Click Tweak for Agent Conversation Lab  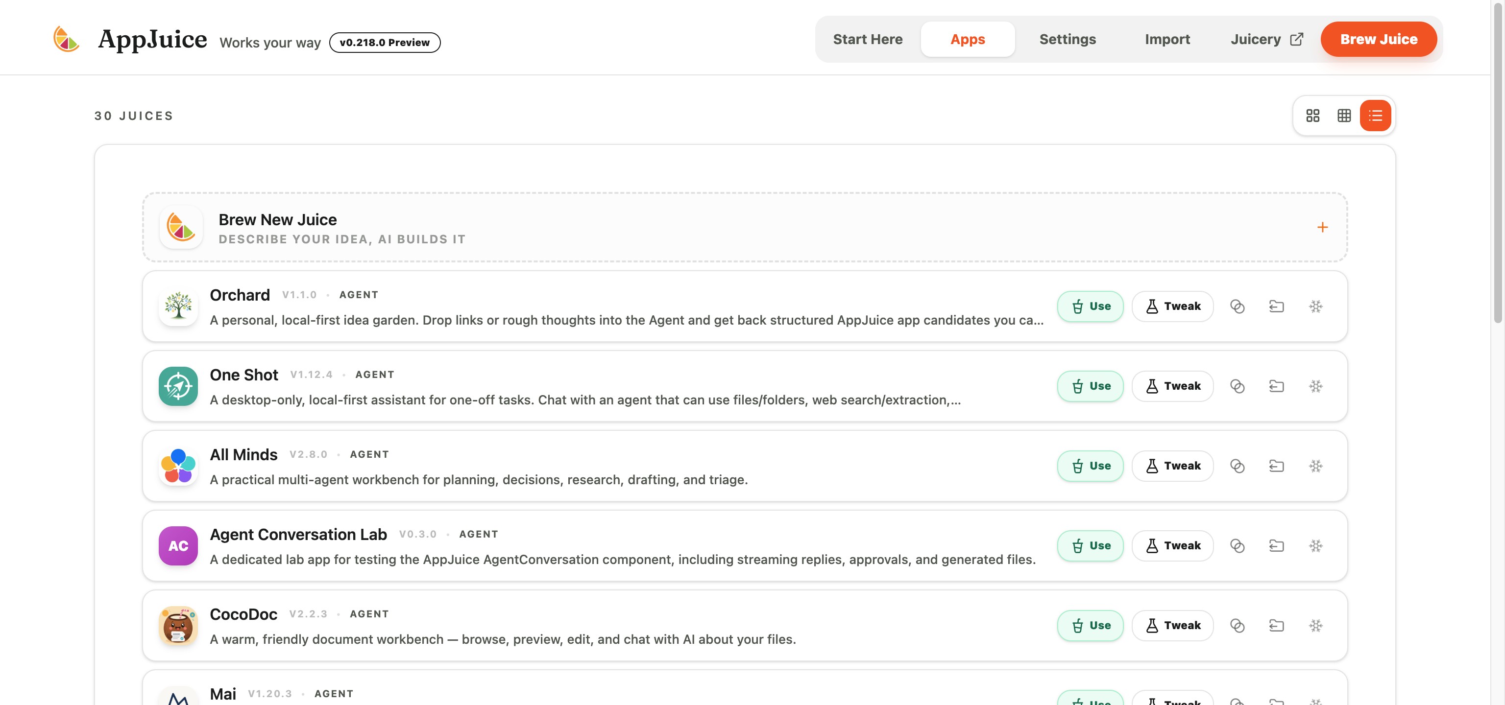1172,546
